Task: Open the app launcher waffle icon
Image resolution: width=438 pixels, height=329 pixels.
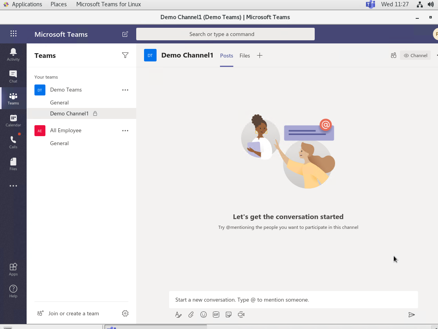Action: tap(13, 34)
